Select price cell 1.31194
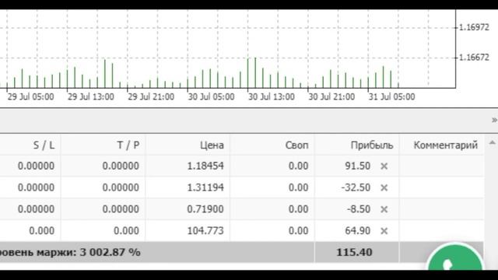The image size is (498, 280). 205,187
